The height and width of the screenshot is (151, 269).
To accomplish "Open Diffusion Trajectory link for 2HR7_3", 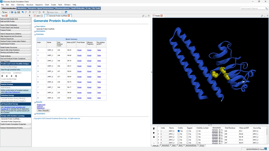I will point(89,66).
